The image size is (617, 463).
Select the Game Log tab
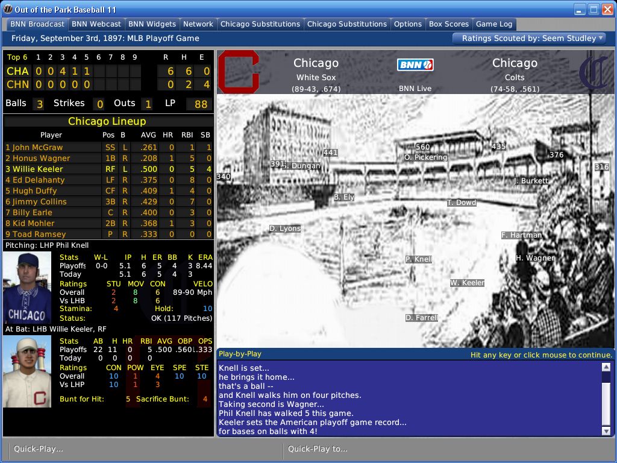493,24
